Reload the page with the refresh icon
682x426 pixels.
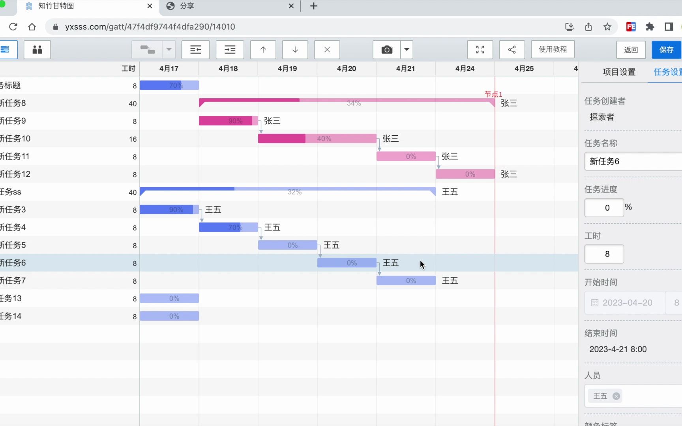(x=13, y=26)
